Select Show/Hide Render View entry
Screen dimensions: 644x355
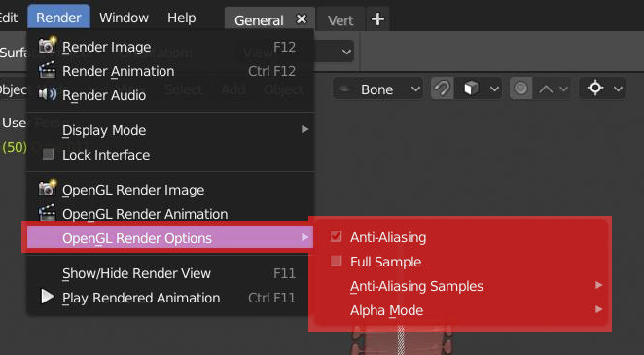170,273
